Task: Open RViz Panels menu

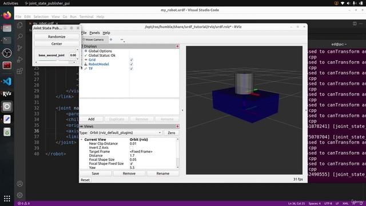Action: [x=94, y=33]
